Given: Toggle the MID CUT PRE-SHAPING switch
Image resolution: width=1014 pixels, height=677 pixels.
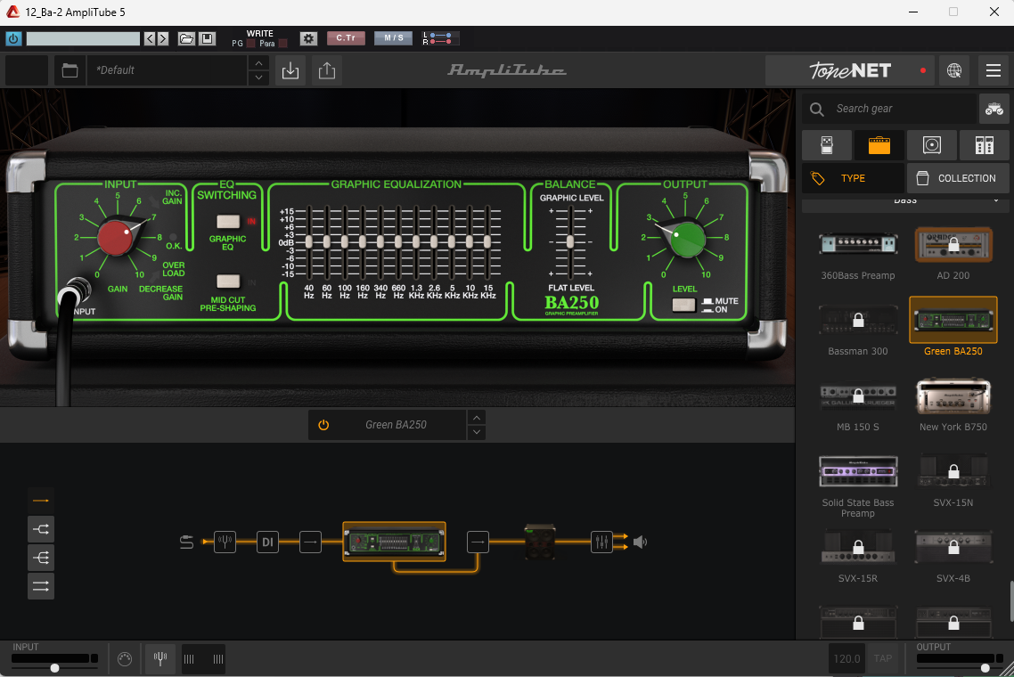Looking at the screenshot, I should (227, 281).
